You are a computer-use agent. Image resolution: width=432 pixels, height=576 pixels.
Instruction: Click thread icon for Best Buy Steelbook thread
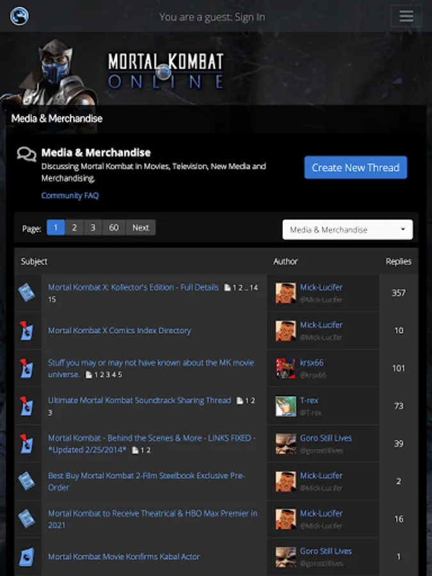click(26, 481)
